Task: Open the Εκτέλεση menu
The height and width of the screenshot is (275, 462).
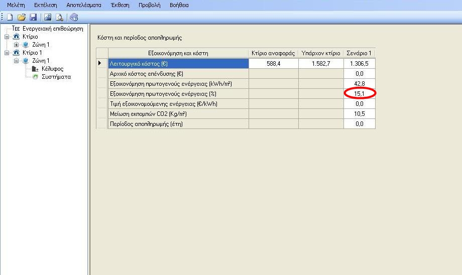Action: pos(45,5)
